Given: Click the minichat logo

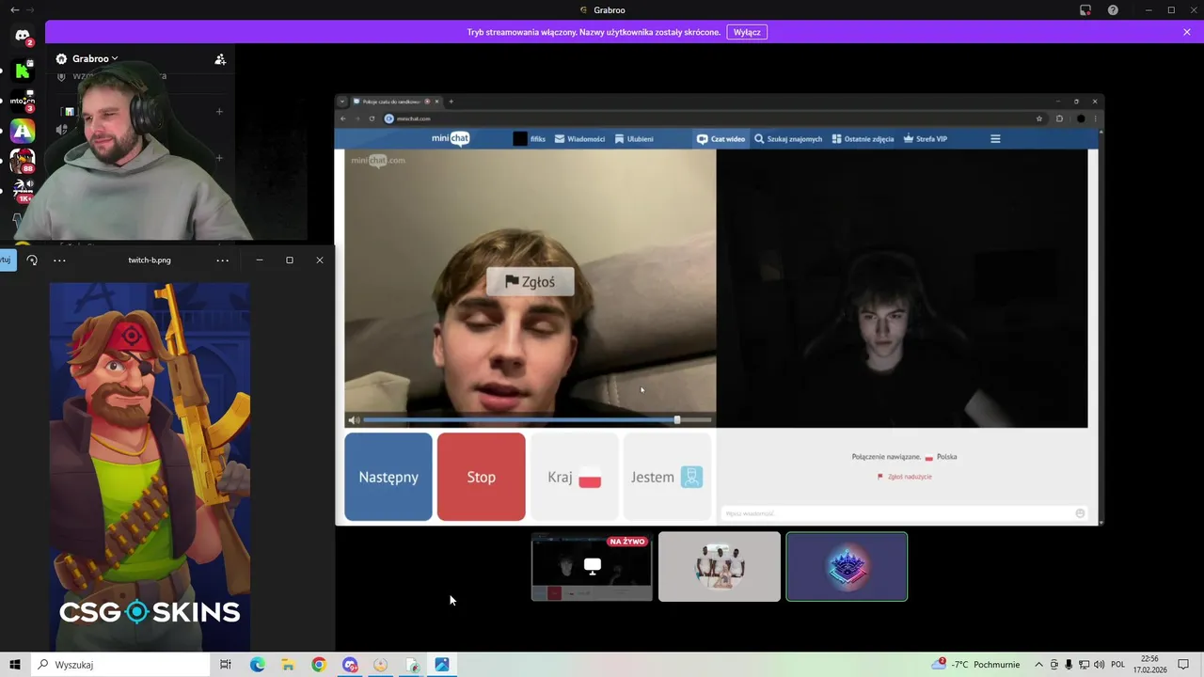Looking at the screenshot, I should 451,138.
